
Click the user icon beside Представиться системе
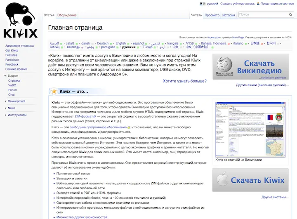coord(258,4)
